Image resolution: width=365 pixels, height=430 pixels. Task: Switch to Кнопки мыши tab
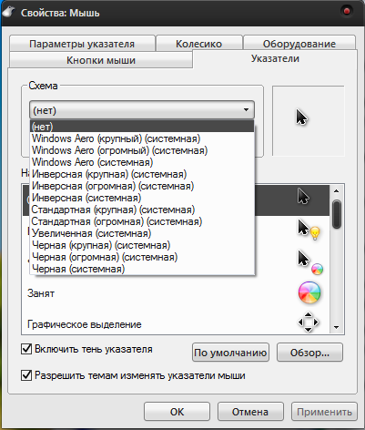coord(101,60)
